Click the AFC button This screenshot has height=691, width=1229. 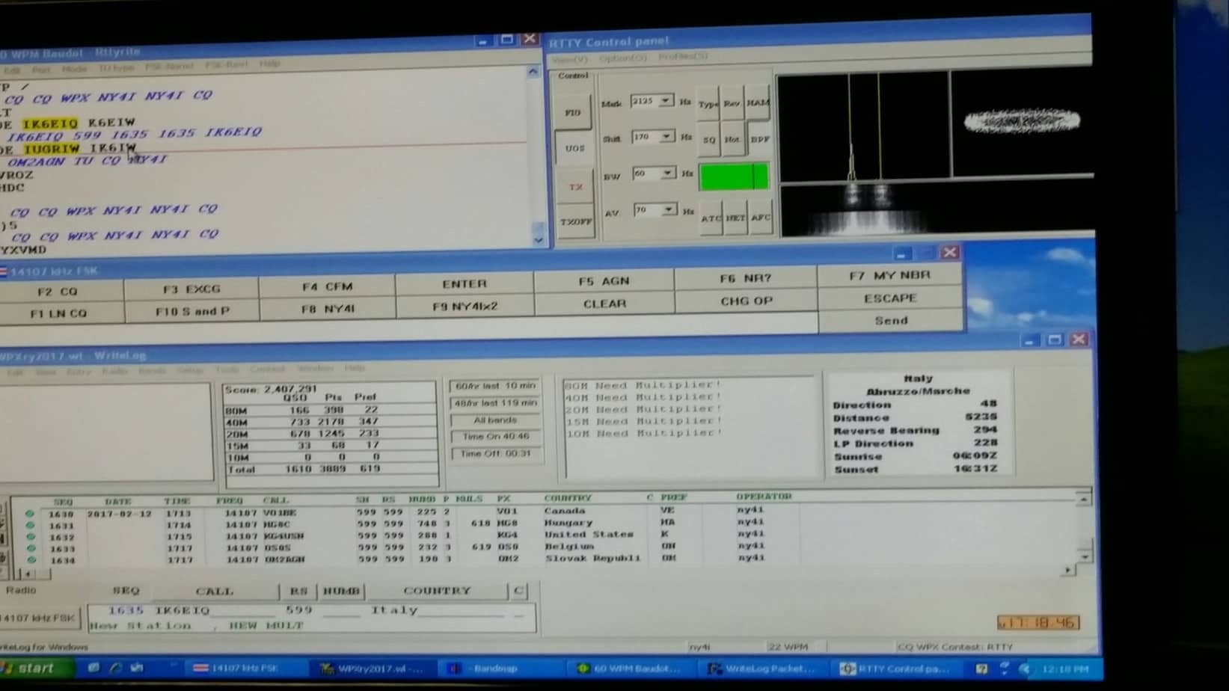(x=761, y=218)
